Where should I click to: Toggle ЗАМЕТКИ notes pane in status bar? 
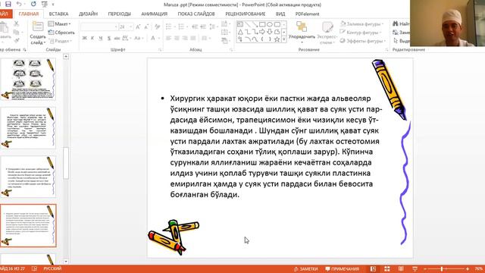point(305,269)
